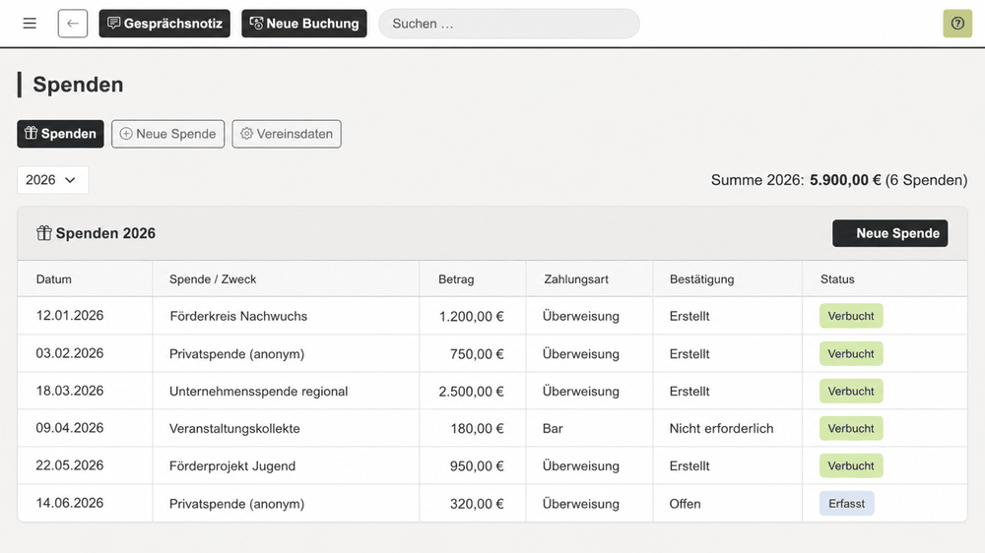985x553 pixels.
Task: Click the Spende / Zweck column header
Action: click(x=213, y=279)
